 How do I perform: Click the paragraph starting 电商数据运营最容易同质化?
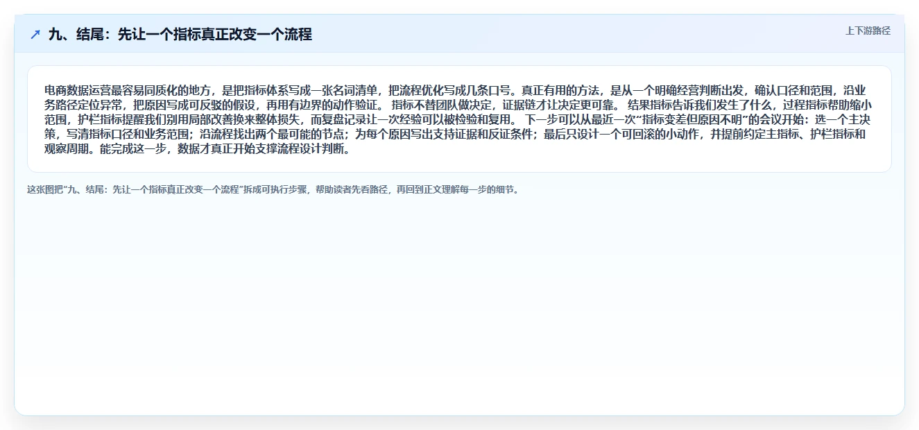tap(459, 119)
